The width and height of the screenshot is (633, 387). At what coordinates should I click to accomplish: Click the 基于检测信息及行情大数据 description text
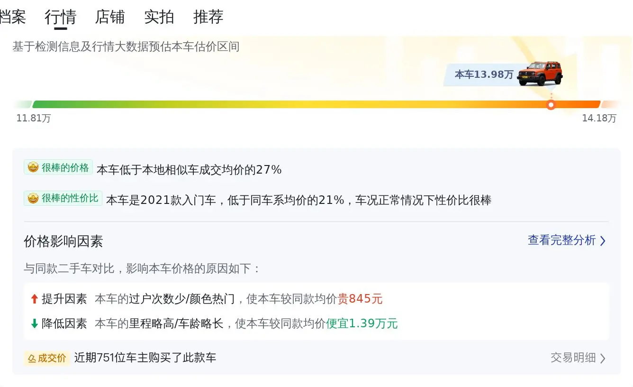point(126,46)
